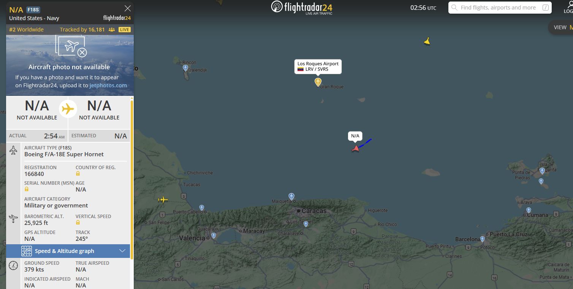Click the #2 Worldwide ranking label

pyautogui.click(x=26, y=30)
